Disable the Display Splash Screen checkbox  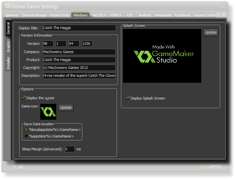(x=128, y=98)
